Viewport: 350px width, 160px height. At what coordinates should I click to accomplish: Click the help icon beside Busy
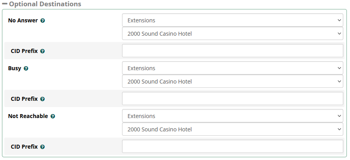[x=26, y=68]
